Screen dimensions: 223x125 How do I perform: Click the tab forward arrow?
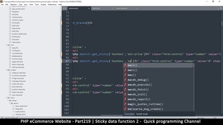coord(66,8)
